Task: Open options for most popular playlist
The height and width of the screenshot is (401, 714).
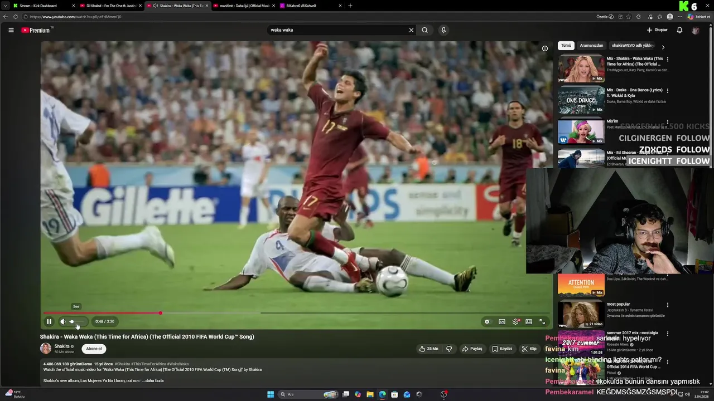Action: tap(668, 305)
